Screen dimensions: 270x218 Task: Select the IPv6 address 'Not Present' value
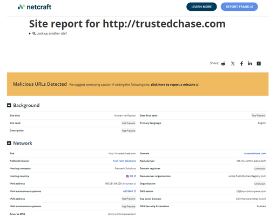point(129,199)
